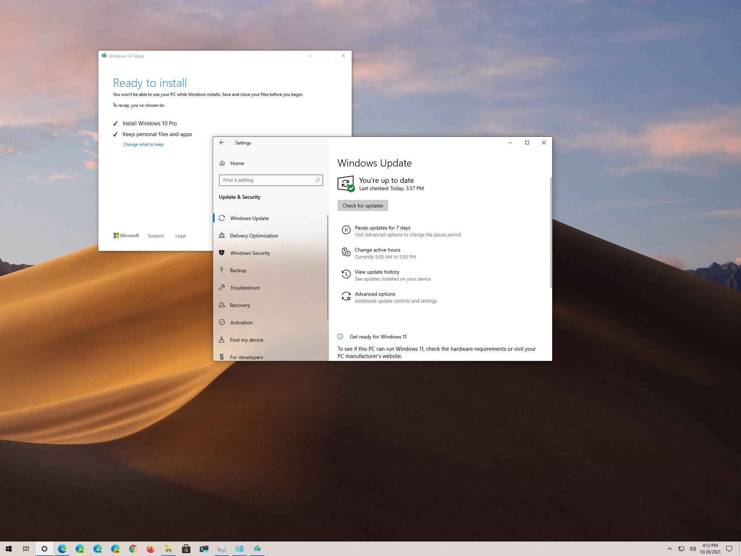Click the "You're up to date" status text
Image resolution: width=741 pixels, height=556 pixels.
point(386,180)
